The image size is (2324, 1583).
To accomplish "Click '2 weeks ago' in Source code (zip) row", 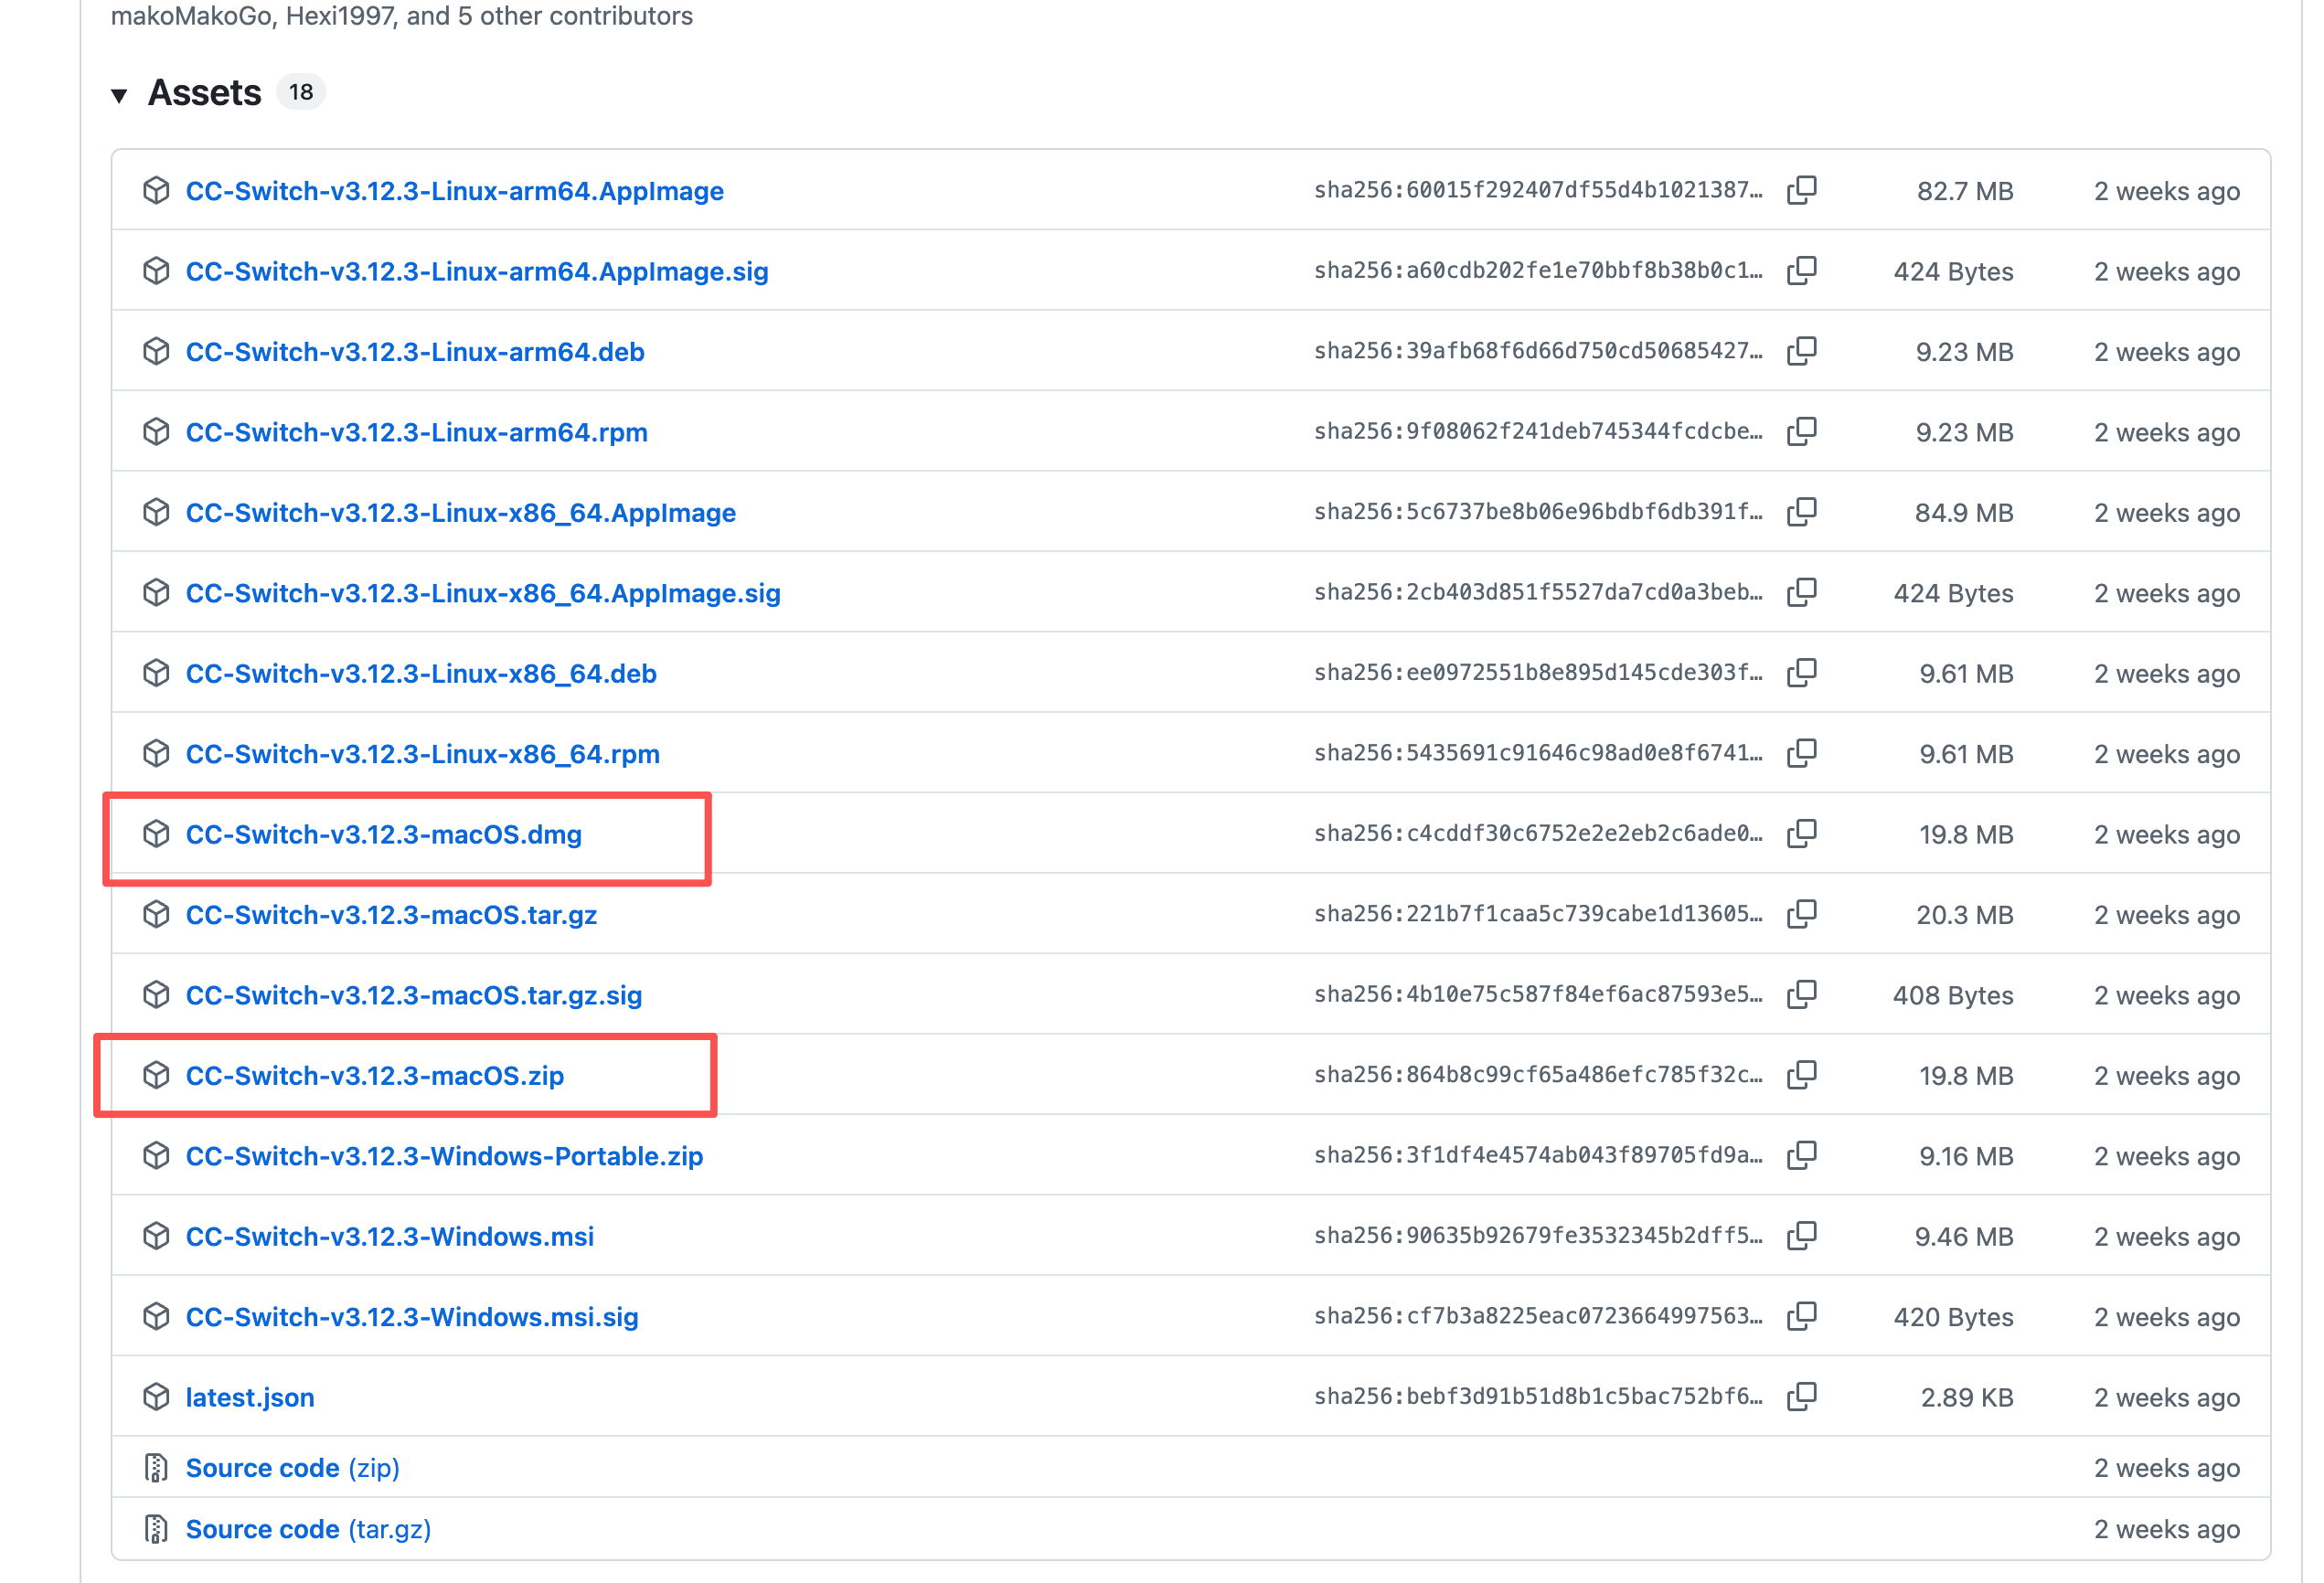I will 2167,1468.
